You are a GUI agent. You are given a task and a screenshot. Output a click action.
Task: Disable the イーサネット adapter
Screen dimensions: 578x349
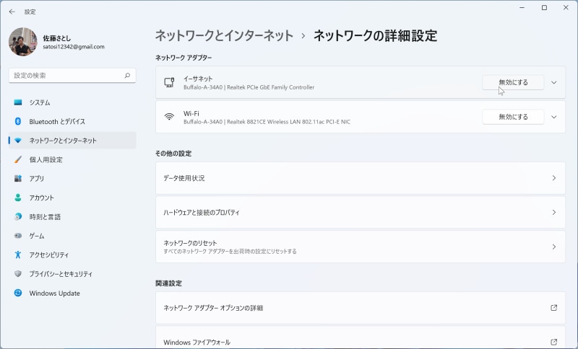512,82
